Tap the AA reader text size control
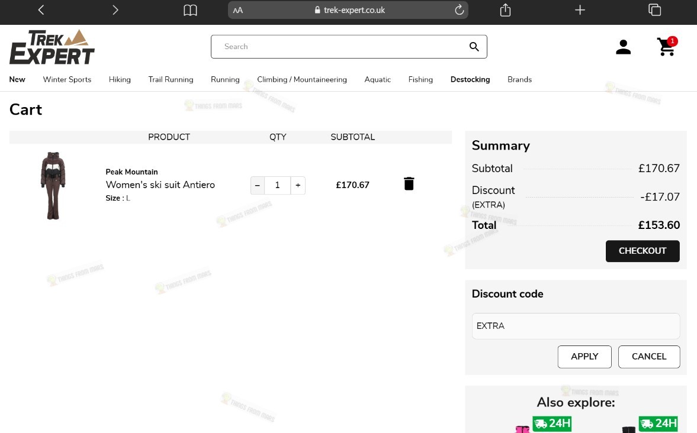The height and width of the screenshot is (433, 697). (x=238, y=10)
